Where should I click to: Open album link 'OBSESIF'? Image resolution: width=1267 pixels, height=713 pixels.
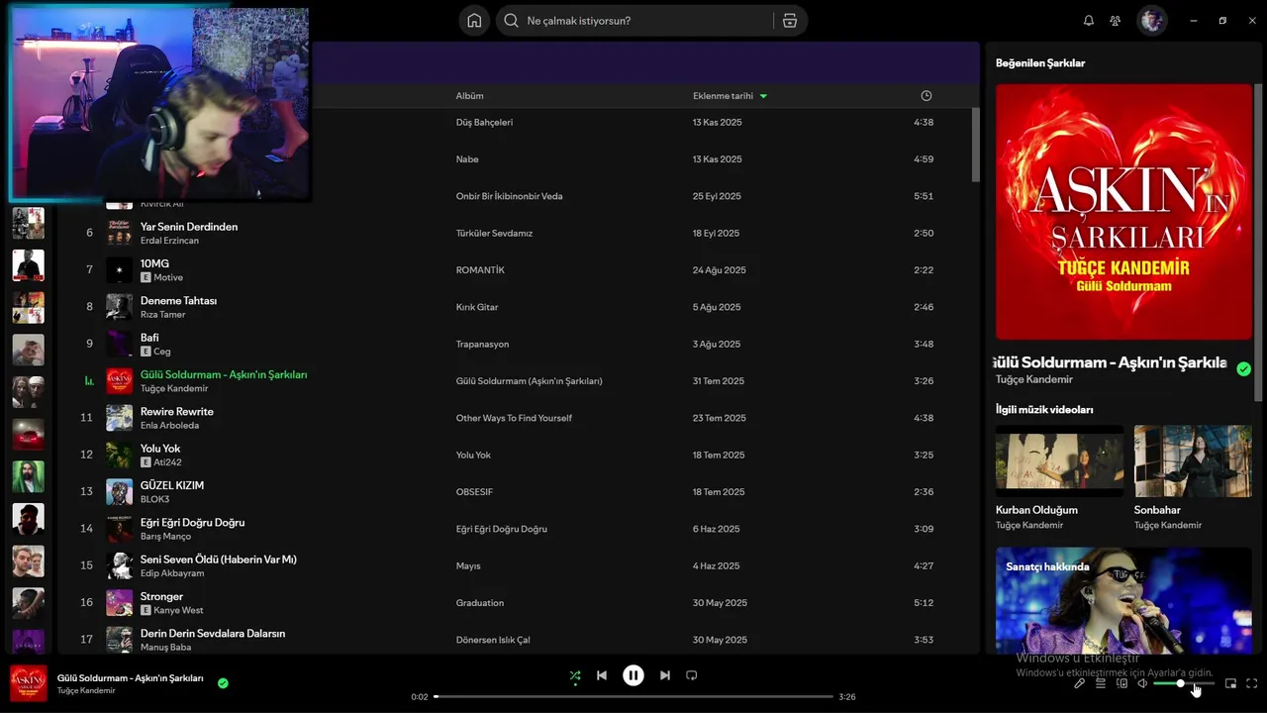[474, 492]
